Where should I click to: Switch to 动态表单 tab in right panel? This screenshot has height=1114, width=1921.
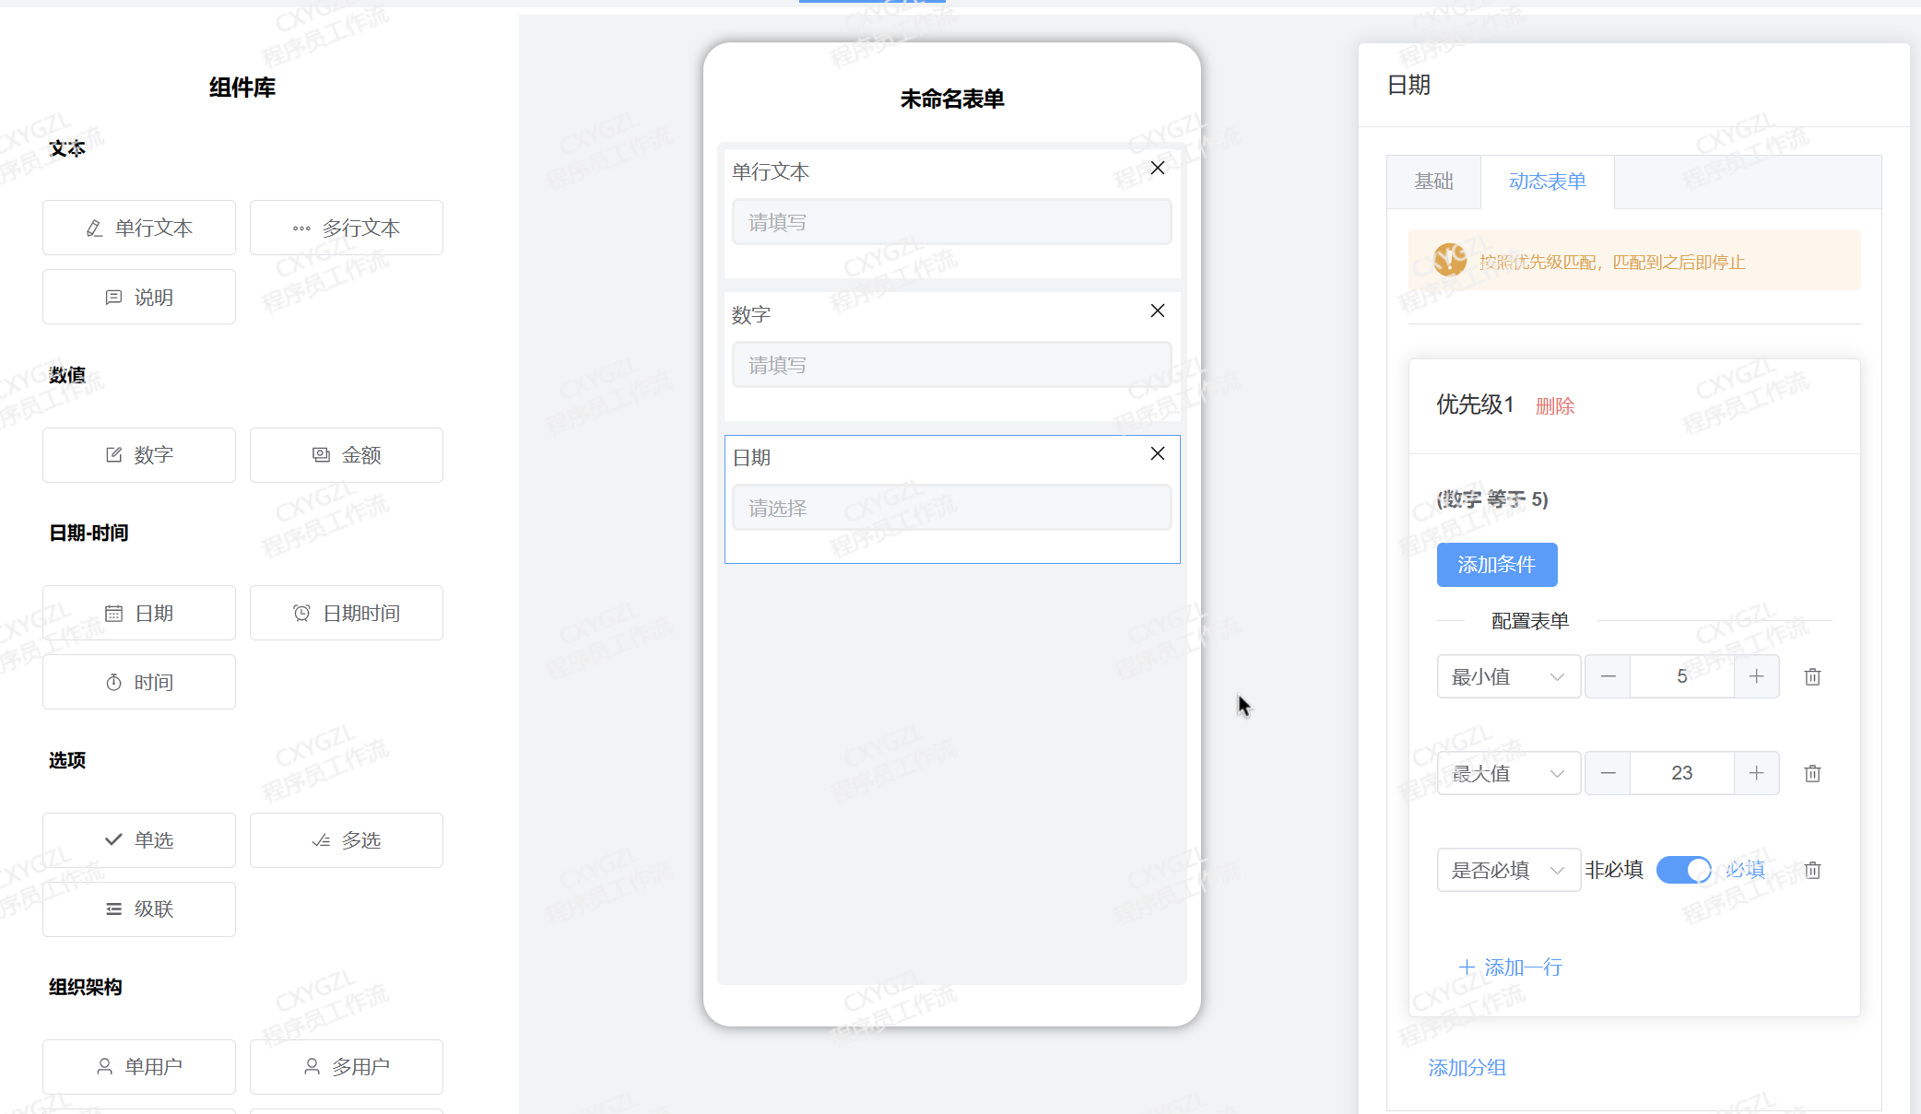1547,181
